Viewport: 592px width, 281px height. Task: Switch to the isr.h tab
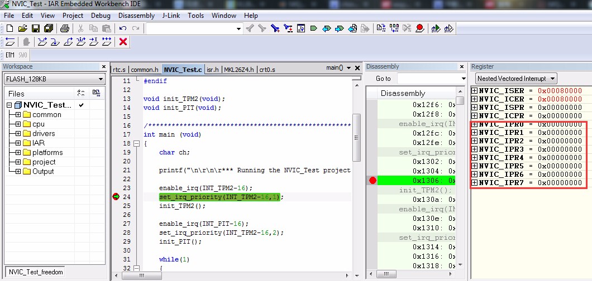coord(213,70)
